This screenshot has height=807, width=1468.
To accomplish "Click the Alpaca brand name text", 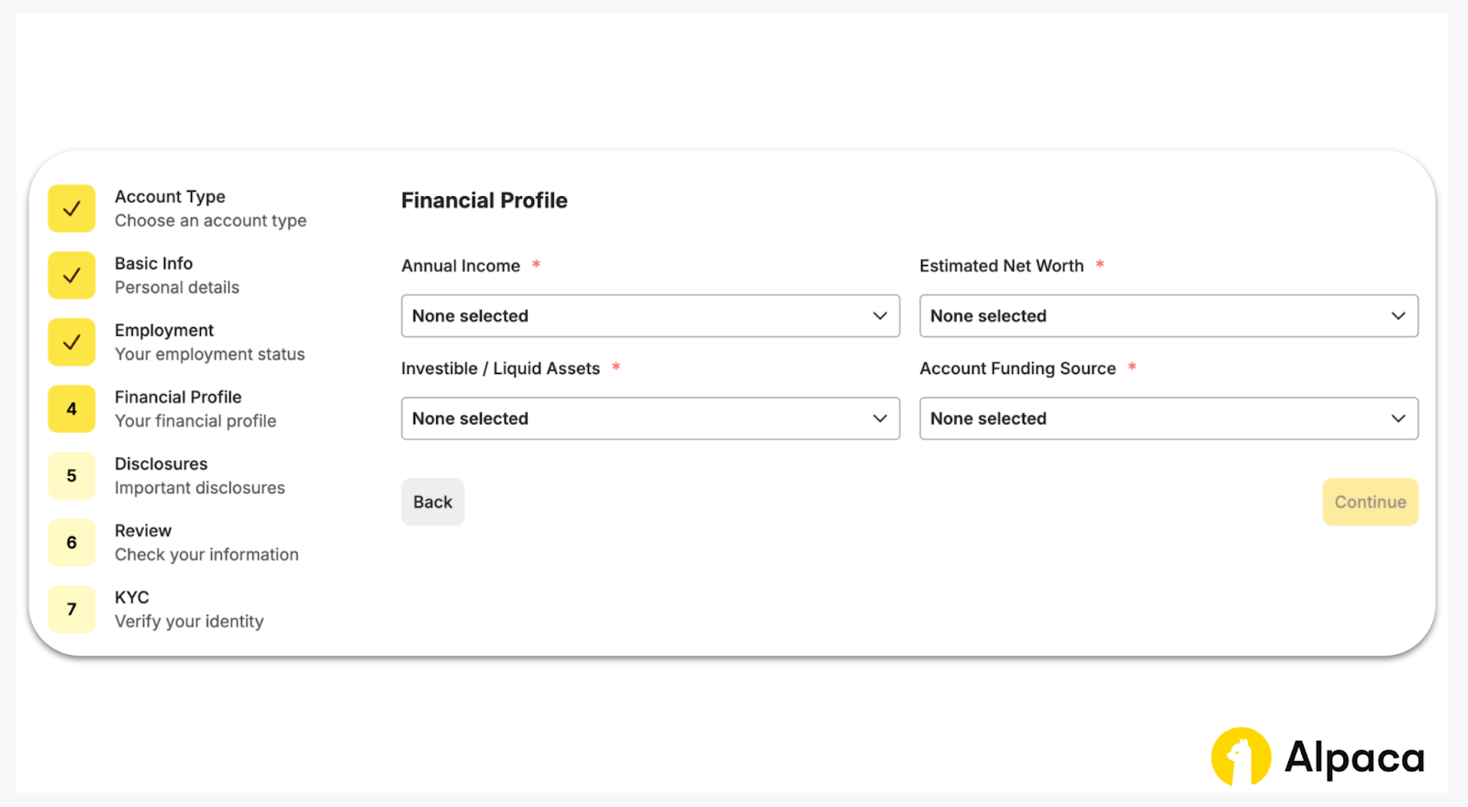I will [x=1354, y=758].
